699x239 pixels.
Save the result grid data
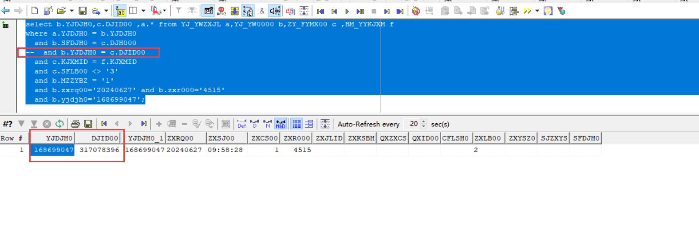[x=88, y=124]
